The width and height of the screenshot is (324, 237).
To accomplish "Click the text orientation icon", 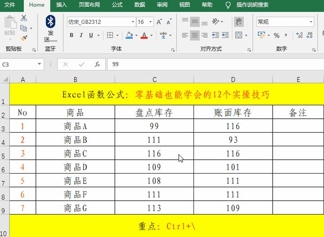I will click(x=215, y=22).
